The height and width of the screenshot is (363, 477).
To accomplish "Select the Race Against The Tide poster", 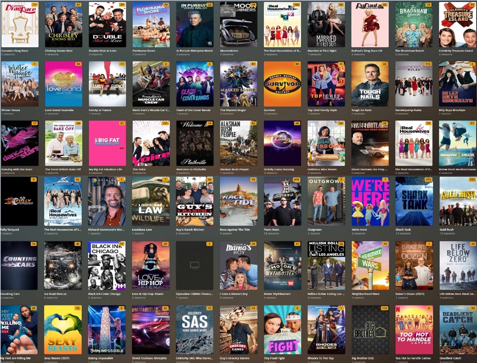I will pyautogui.click(x=238, y=201).
